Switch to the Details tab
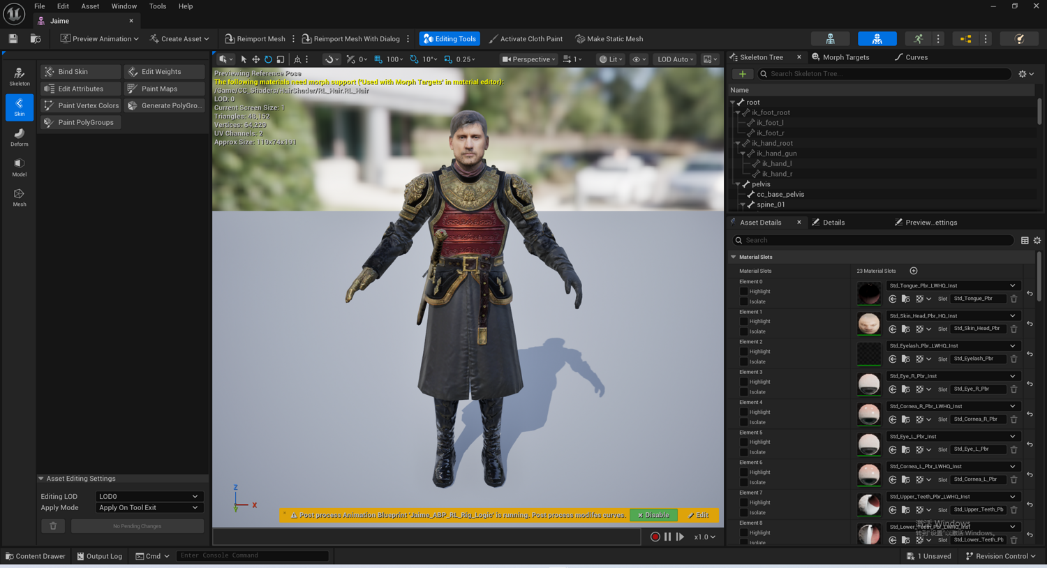Viewport: 1047px width, 568px height. coord(829,223)
